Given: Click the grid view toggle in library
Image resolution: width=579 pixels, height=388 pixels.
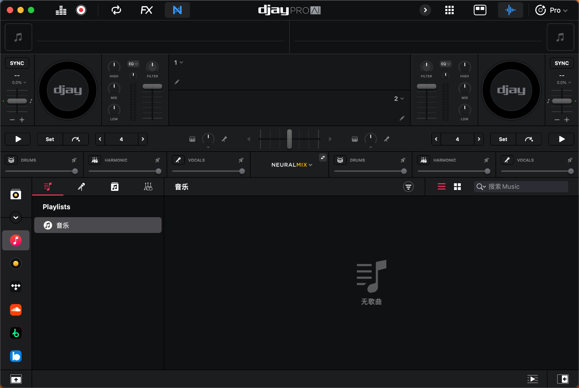Looking at the screenshot, I should click(457, 187).
